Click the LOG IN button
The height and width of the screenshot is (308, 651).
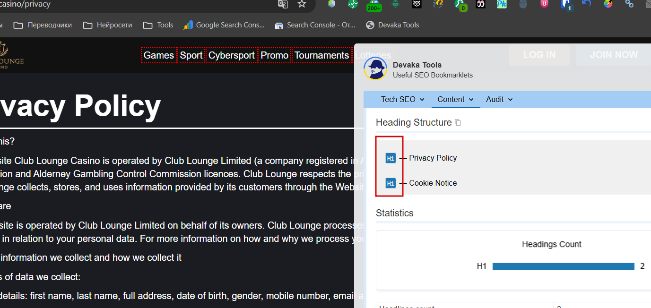(539, 55)
